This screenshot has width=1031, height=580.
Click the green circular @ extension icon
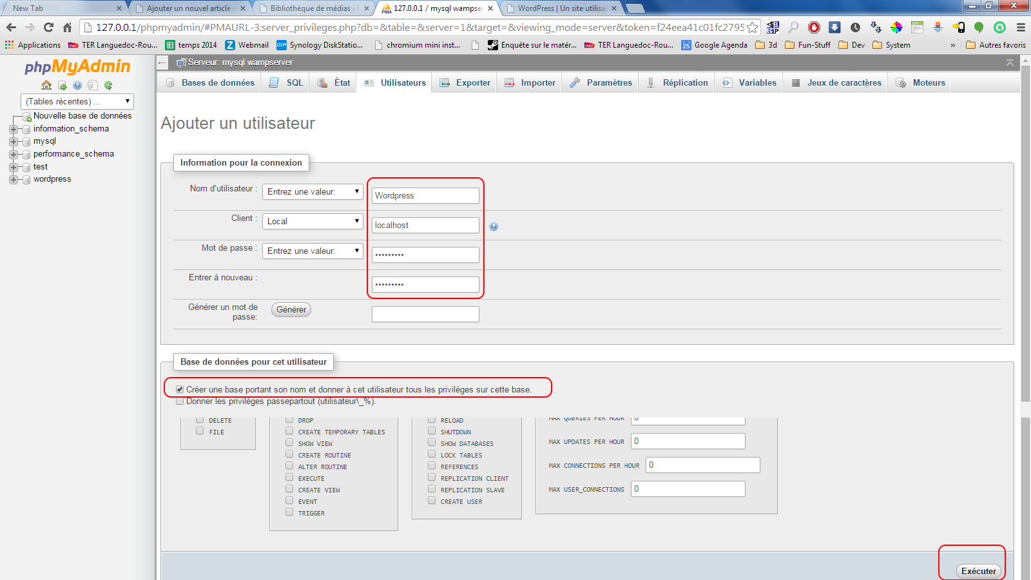click(999, 27)
